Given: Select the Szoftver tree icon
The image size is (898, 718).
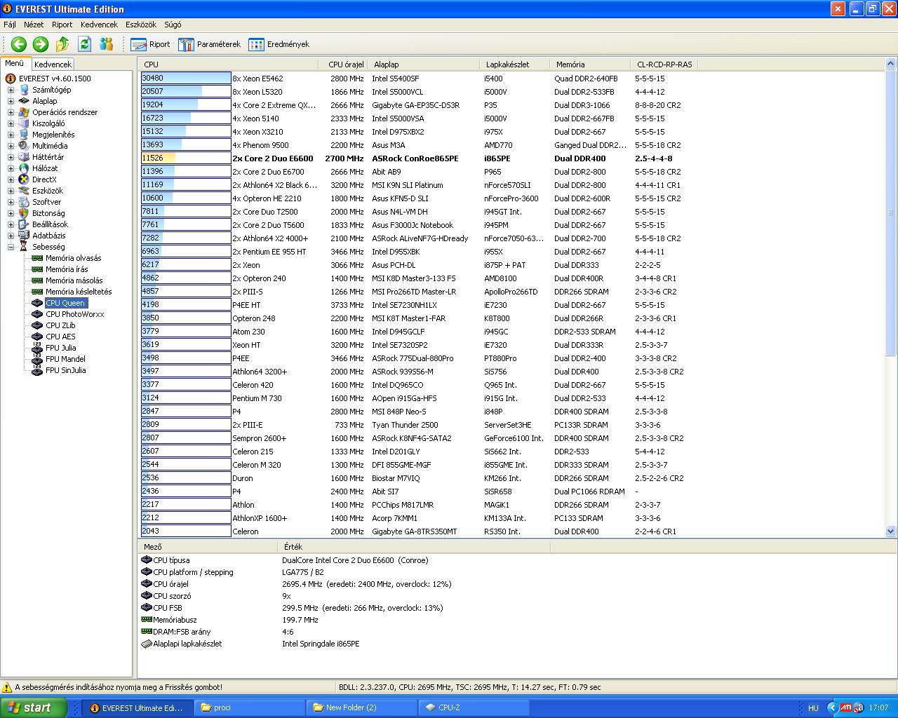Looking at the screenshot, I should click(x=25, y=202).
